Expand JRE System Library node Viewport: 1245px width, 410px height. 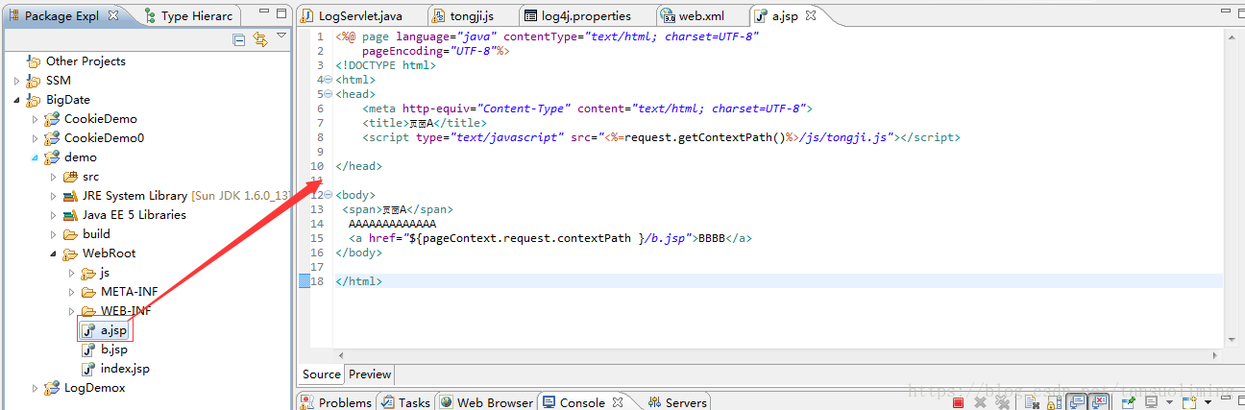pyautogui.click(x=54, y=196)
